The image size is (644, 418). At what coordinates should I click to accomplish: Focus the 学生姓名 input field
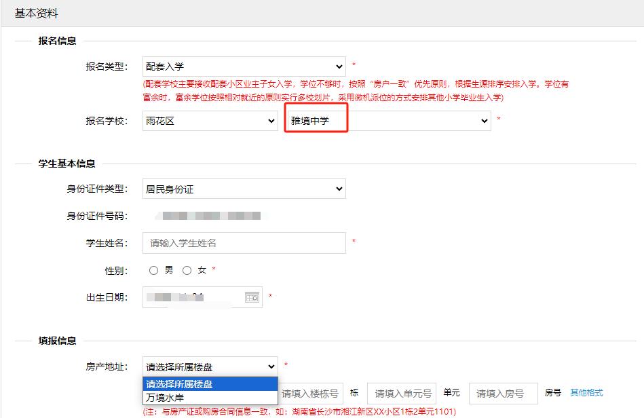tap(244, 242)
